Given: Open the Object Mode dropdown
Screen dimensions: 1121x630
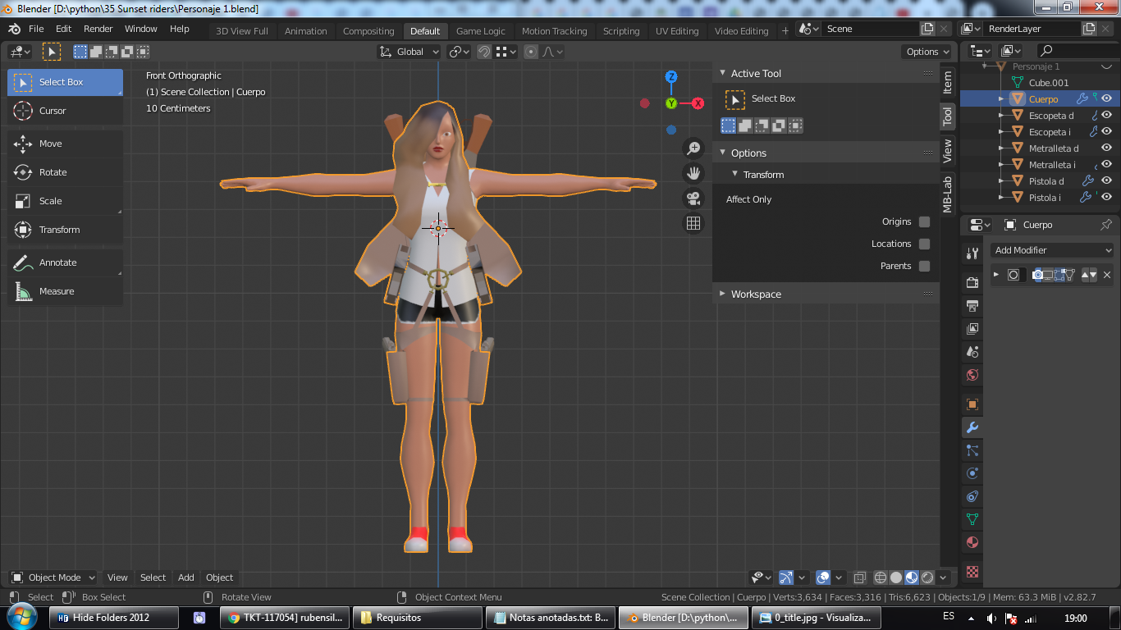Looking at the screenshot, I should click(53, 577).
